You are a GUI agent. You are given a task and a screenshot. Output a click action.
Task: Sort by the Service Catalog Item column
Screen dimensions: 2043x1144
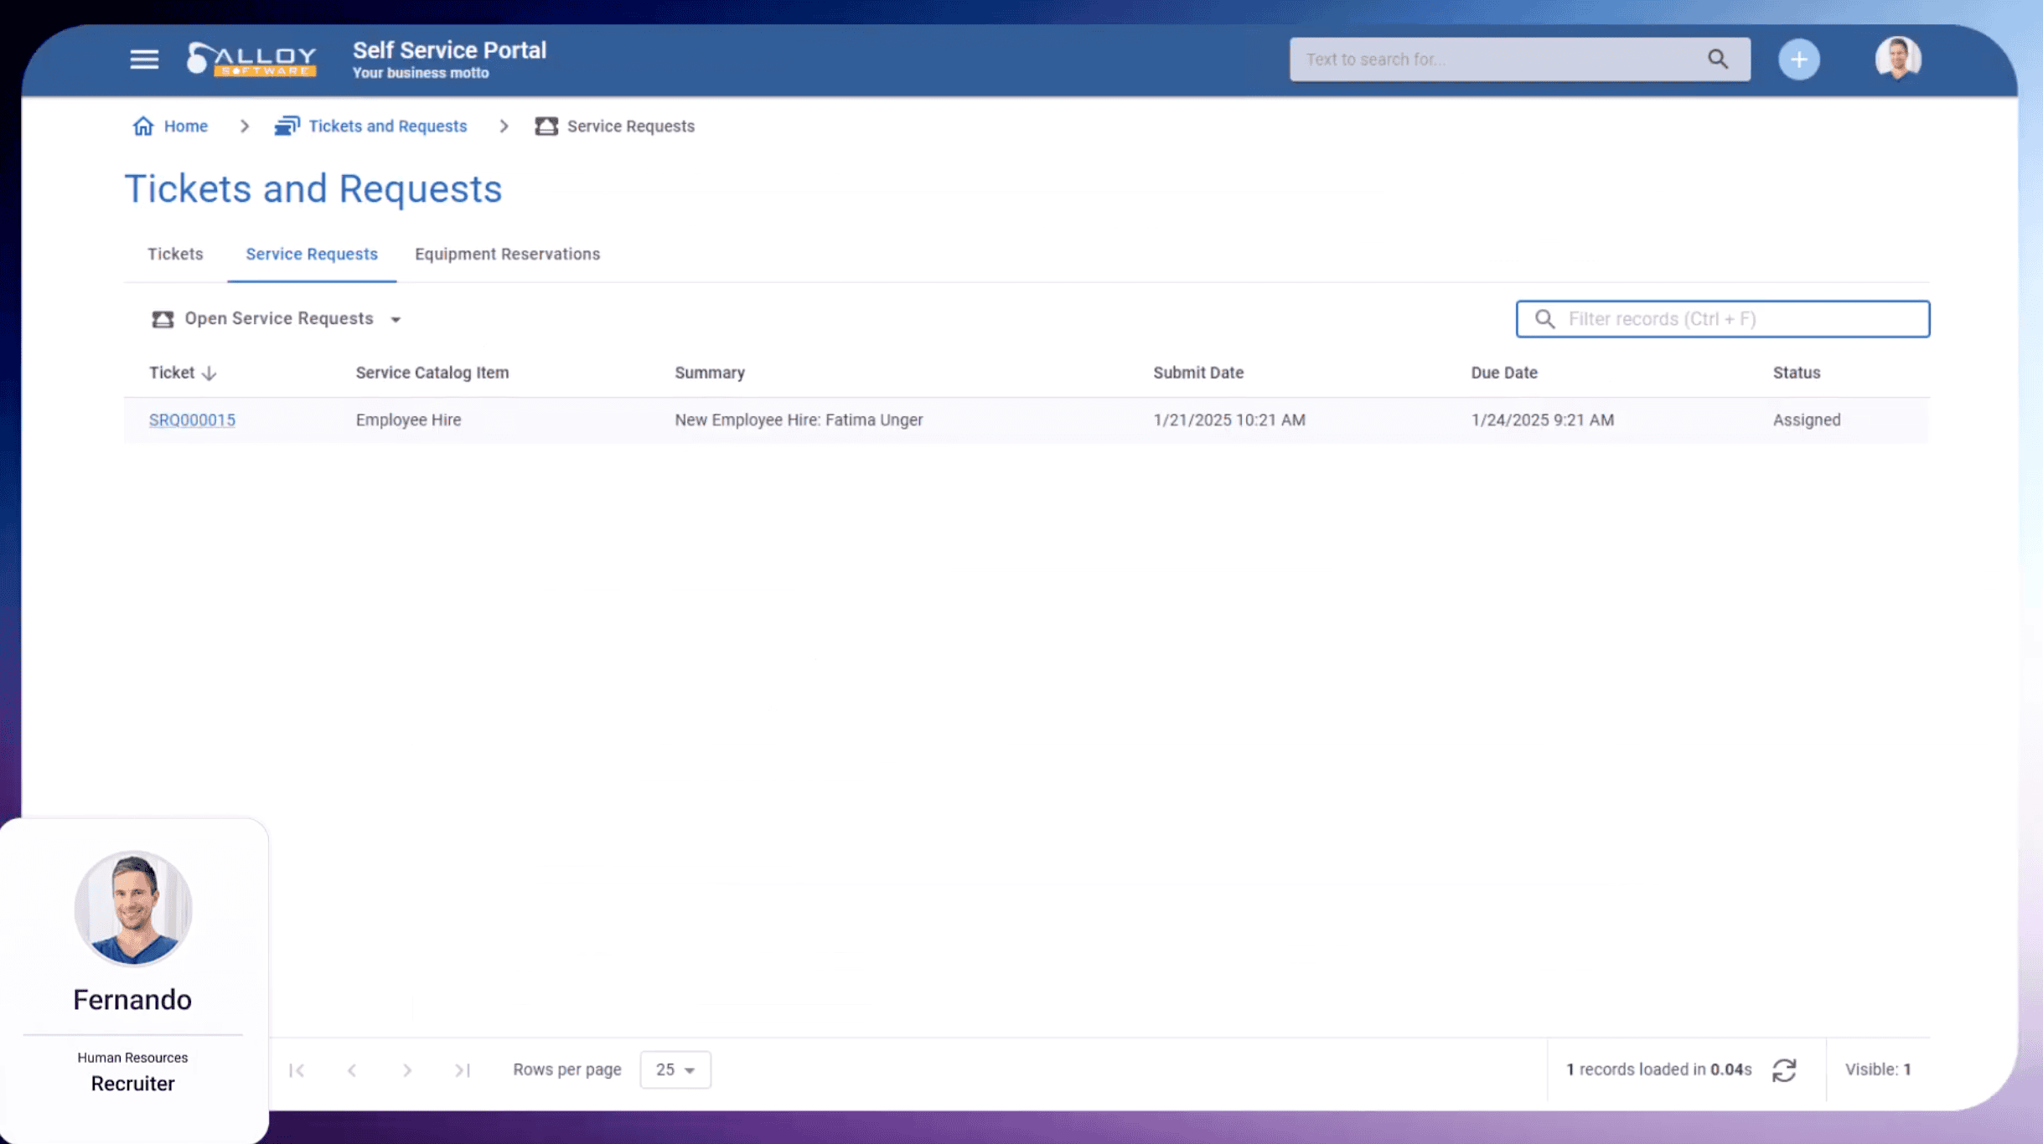[432, 373]
